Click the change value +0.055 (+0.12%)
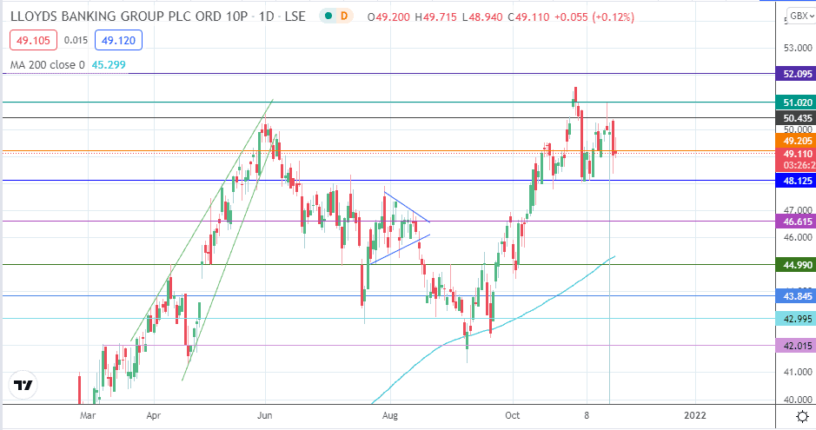The width and height of the screenshot is (816, 430). (x=594, y=17)
